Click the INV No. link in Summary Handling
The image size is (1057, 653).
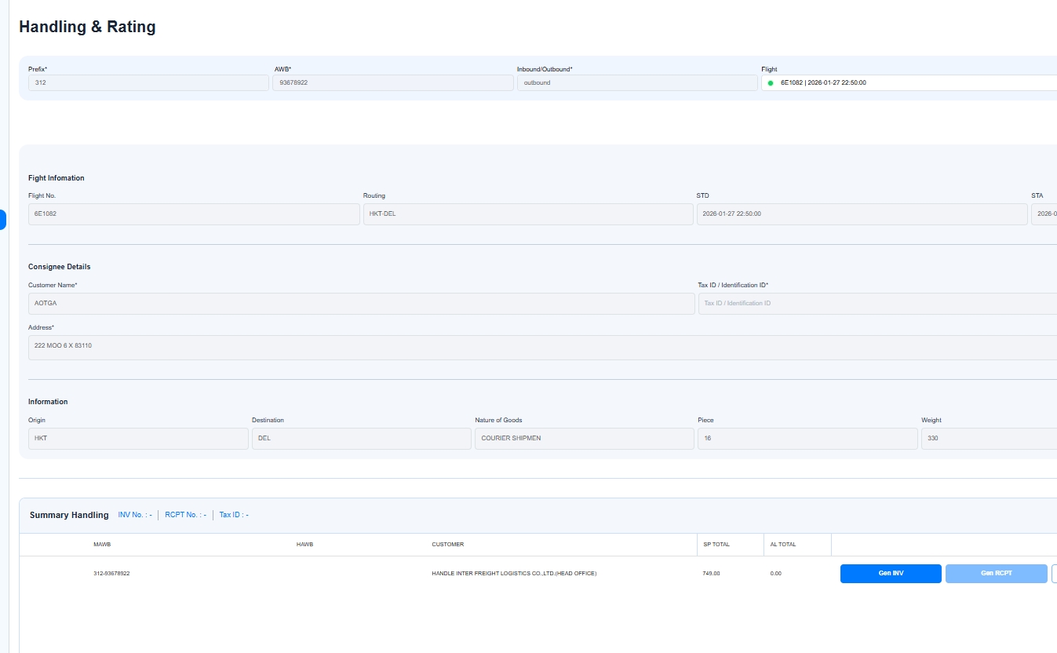point(135,515)
